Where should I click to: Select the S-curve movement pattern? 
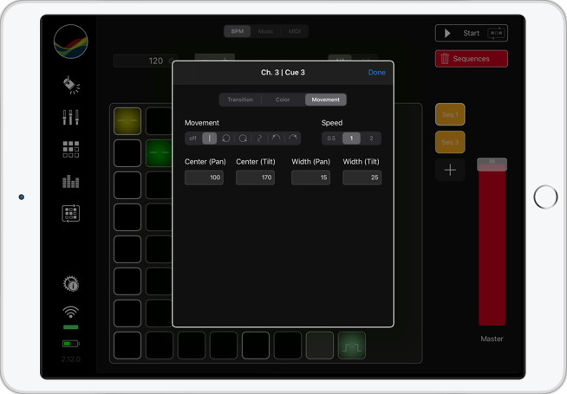tap(259, 139)
